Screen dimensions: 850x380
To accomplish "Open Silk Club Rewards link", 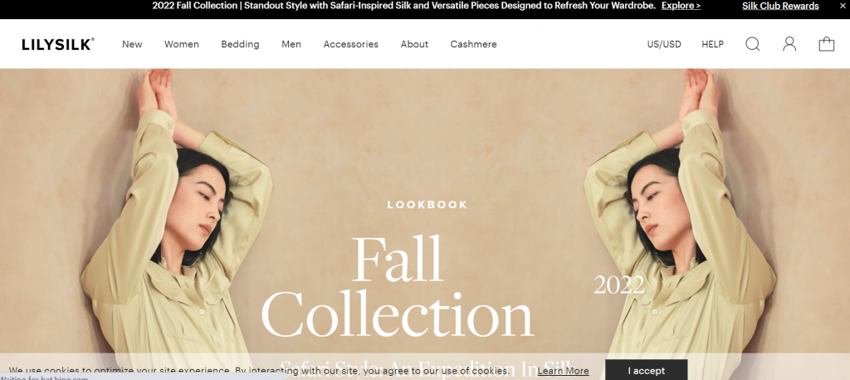I will [780, 6].
